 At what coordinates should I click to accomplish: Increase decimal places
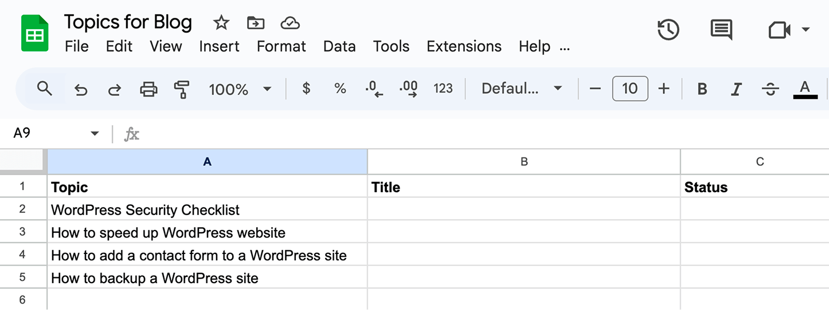[409, 89]
